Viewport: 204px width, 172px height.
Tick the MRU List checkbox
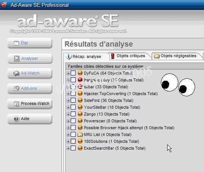[x=73, y=134]
